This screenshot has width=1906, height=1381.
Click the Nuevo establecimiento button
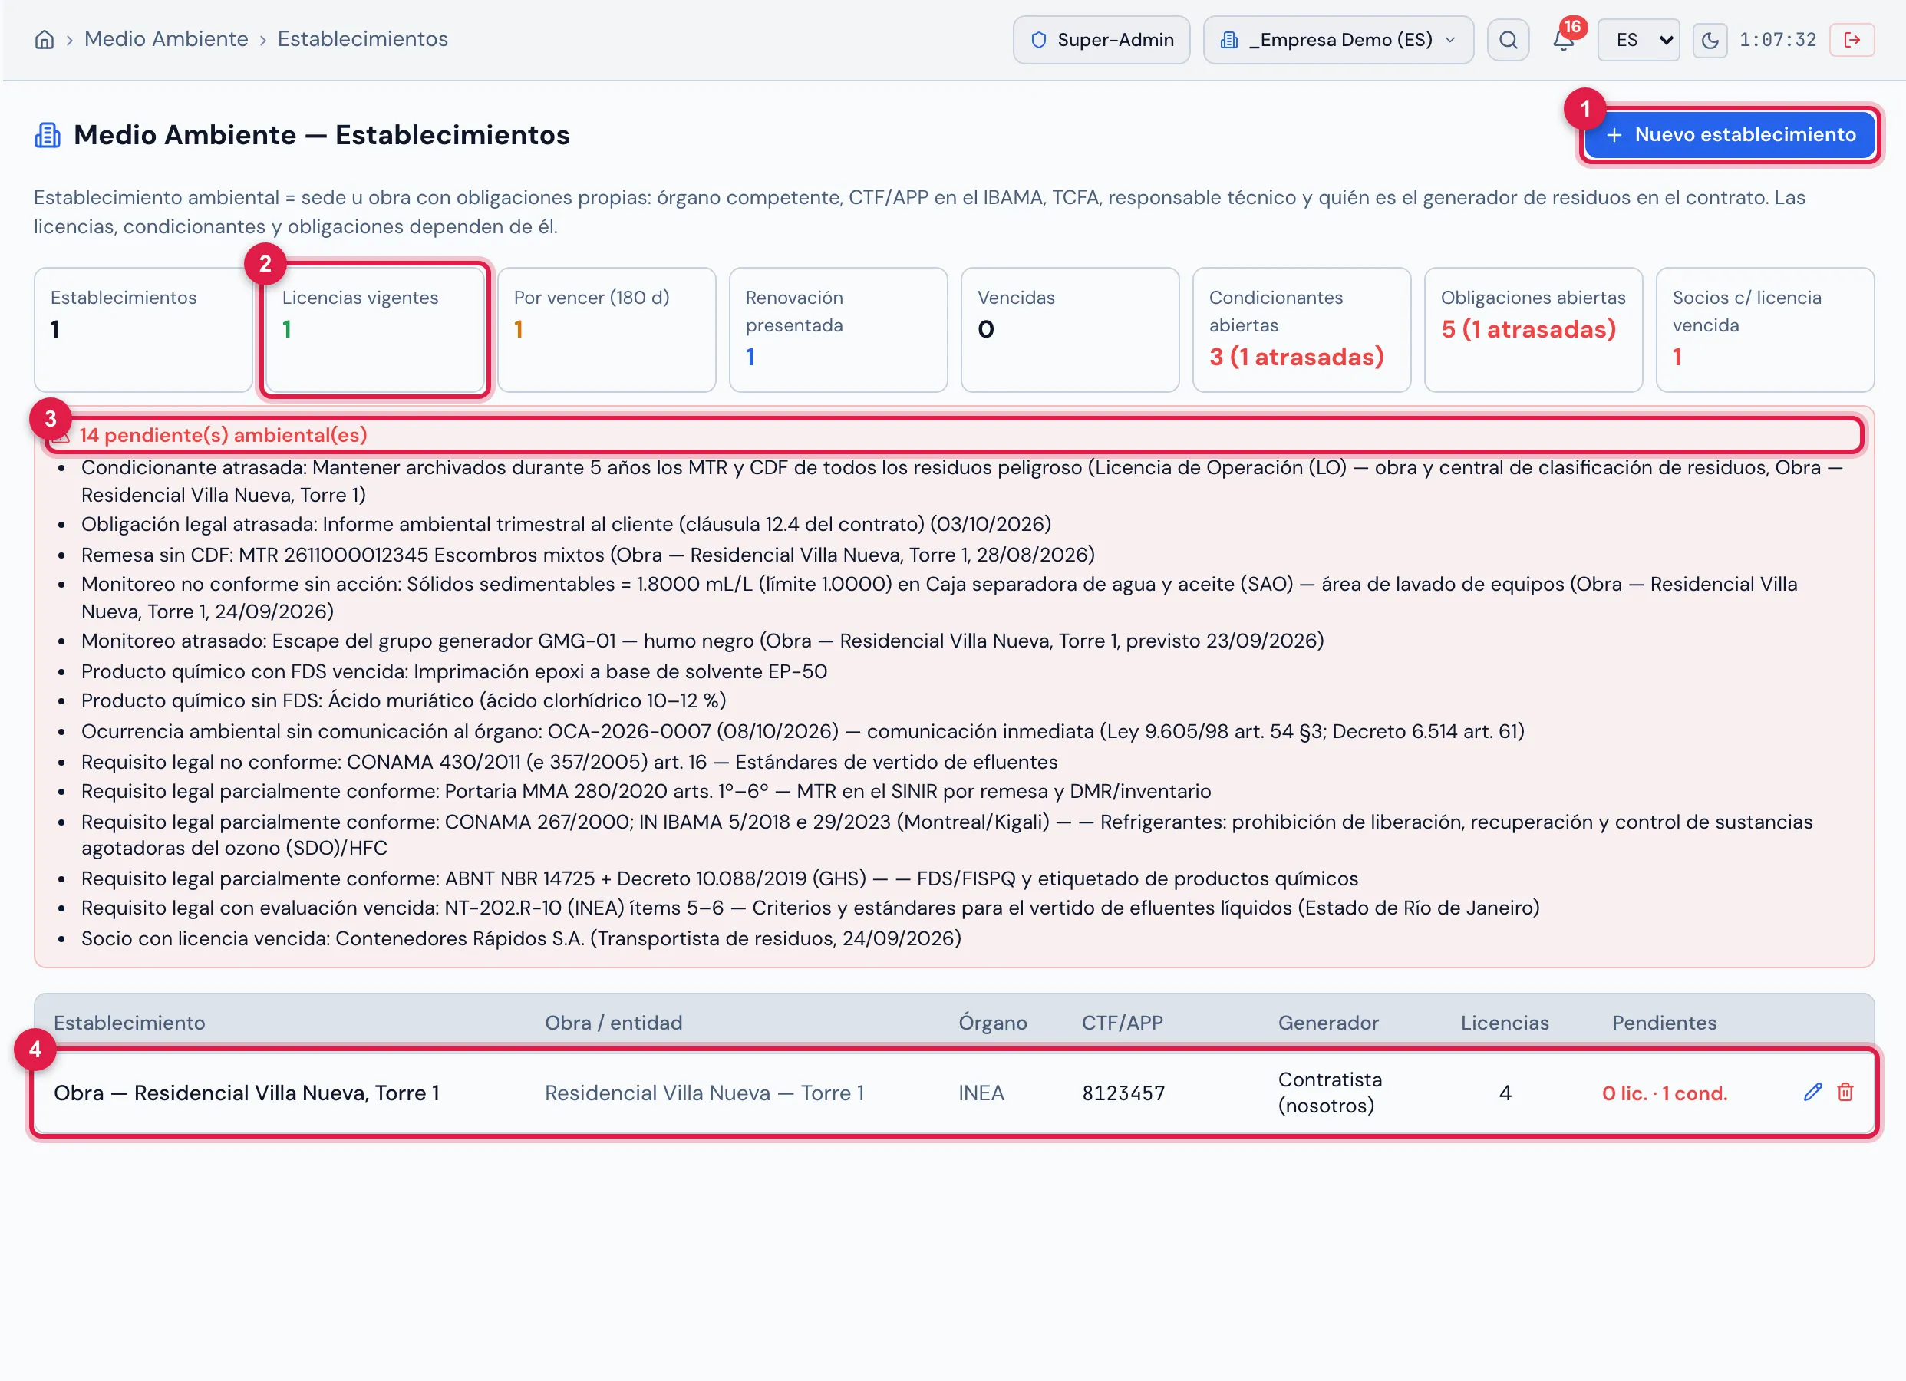(x=1730, y=134)
